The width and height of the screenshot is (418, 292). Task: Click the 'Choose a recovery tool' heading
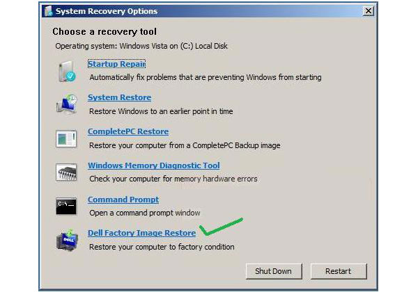[104, 32]
